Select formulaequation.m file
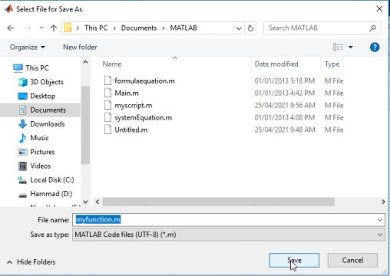The image size is (390, 276). click(x=144, y=81)
